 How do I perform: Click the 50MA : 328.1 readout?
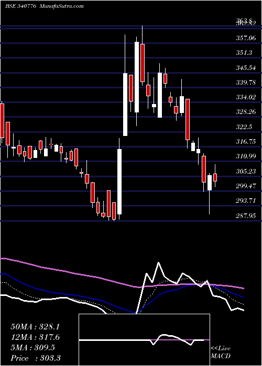(x=35, y=327)
